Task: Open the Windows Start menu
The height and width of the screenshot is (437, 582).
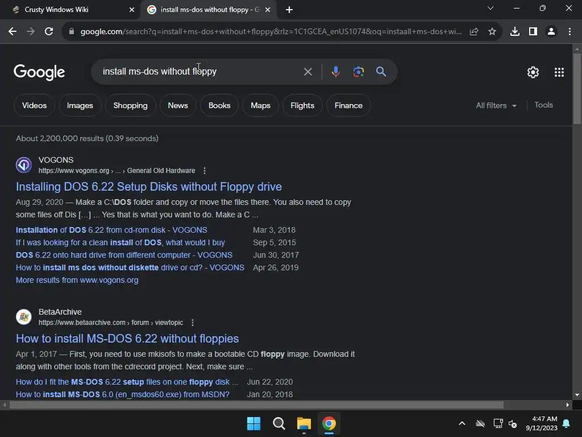Action: [254, 423]
